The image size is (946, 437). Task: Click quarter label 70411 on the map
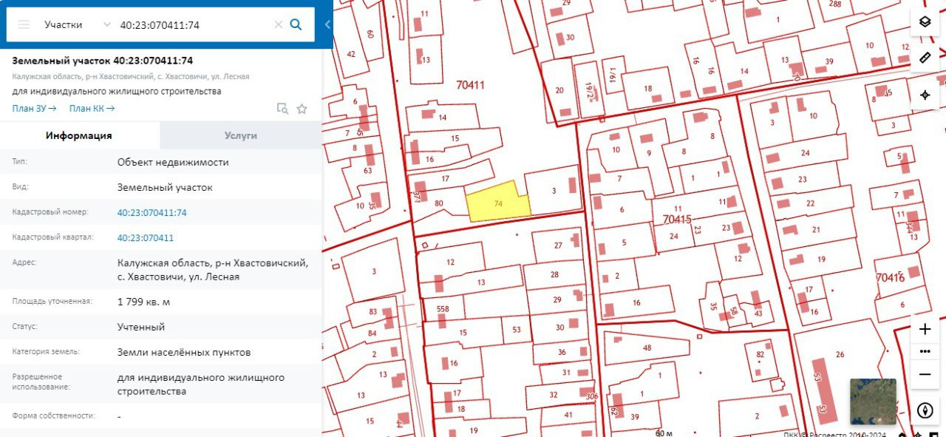[x=471, y=85]
